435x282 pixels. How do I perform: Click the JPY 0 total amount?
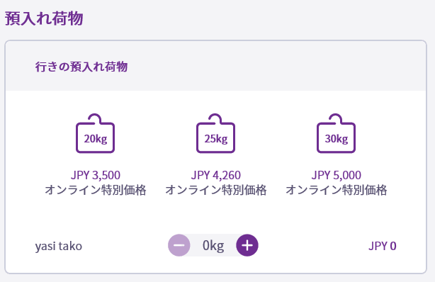pyautogui.click(x=383, y=246)
